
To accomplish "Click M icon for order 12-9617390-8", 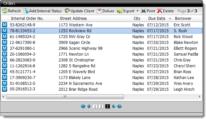I will [5, 42].
